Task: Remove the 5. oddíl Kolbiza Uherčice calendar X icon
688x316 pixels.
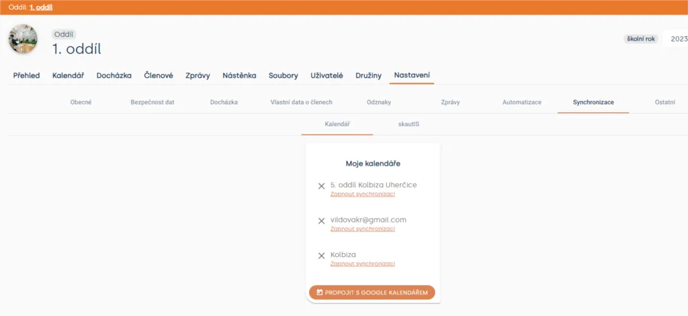Action: click(321, 187)
